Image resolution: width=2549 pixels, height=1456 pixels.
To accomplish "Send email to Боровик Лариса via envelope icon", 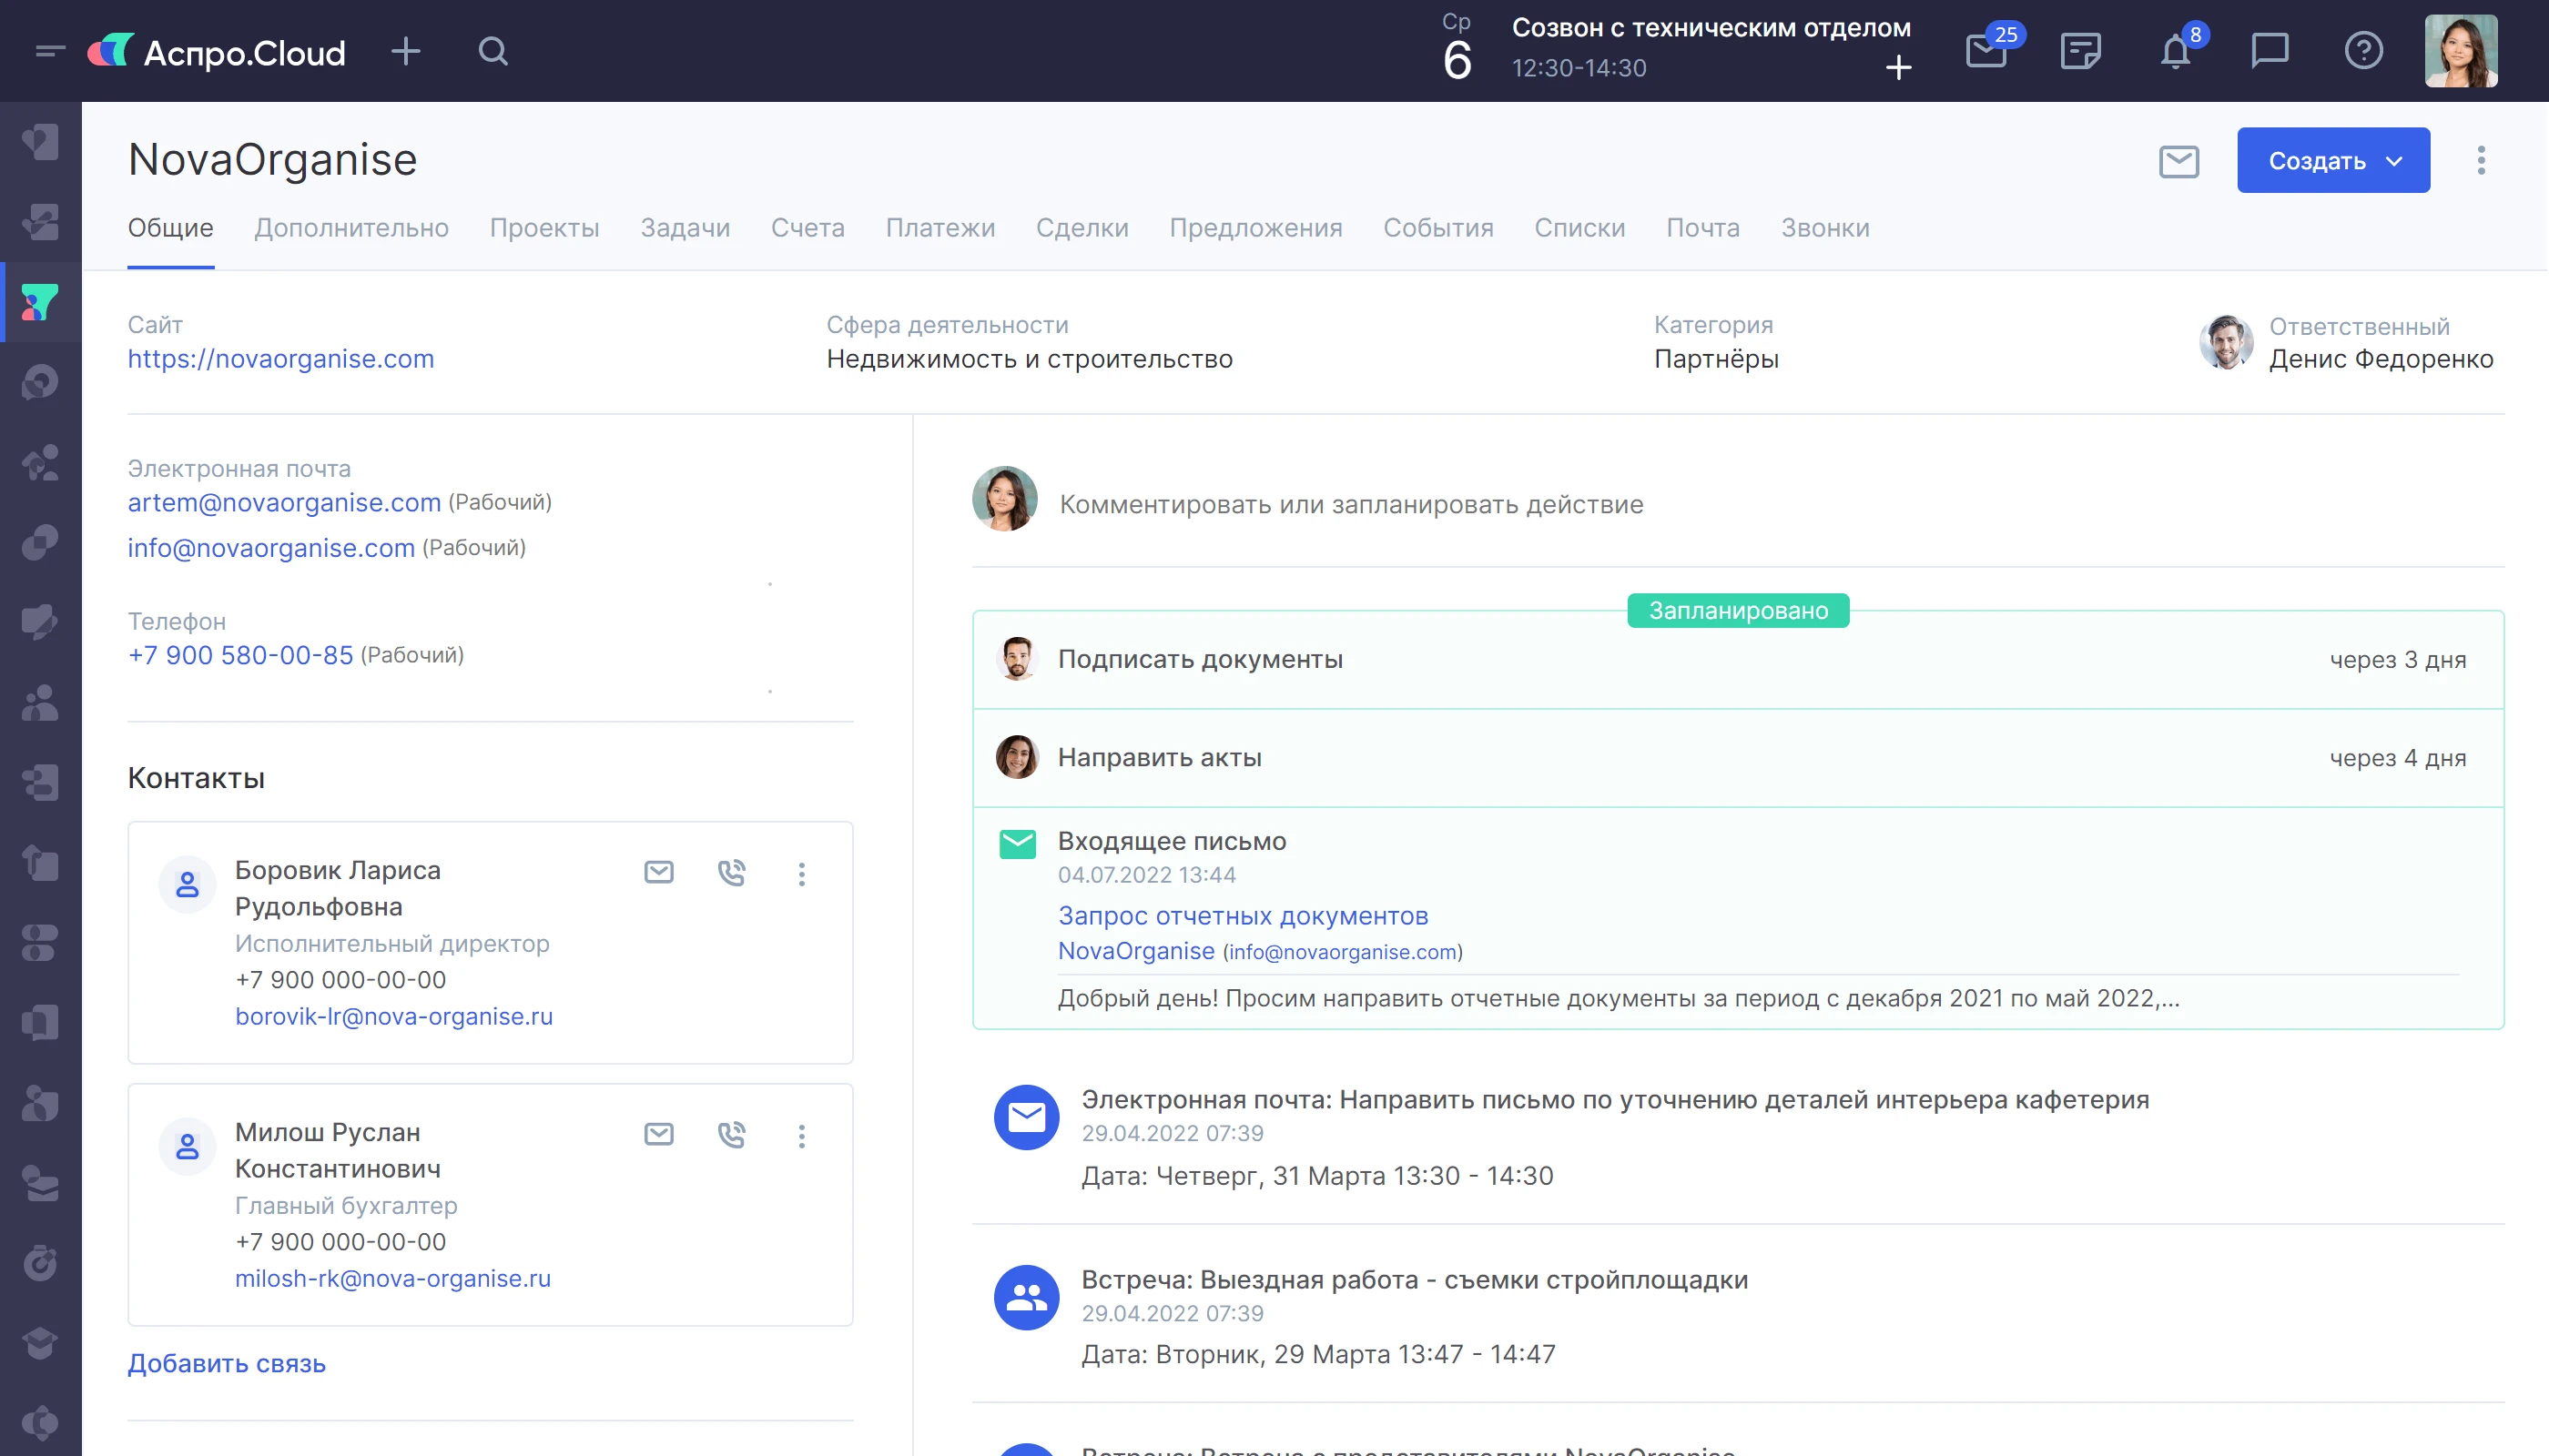I will pyautogui.click(x=658, y=872).
